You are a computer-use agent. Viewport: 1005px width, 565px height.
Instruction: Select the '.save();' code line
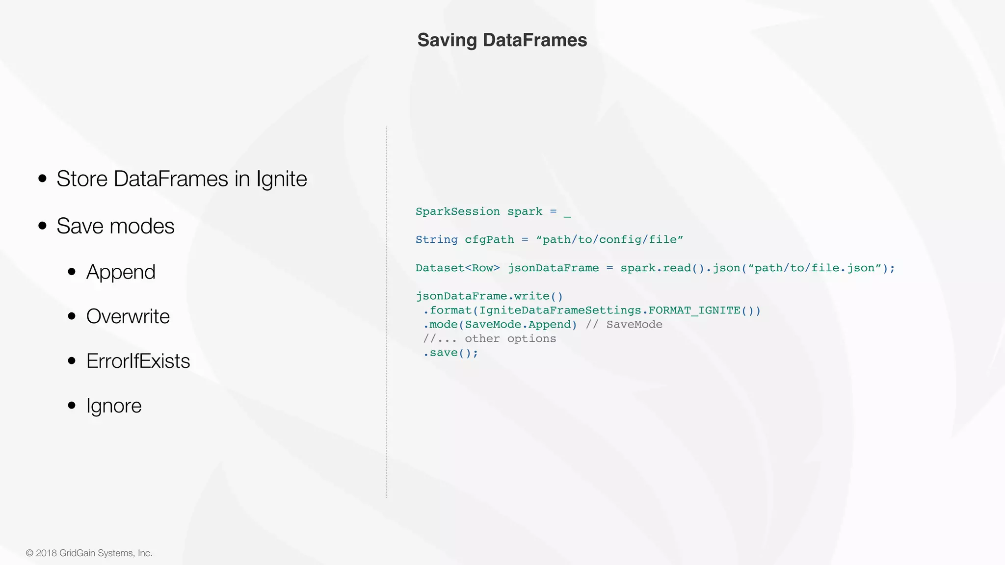pyautogui.click(x=450, y=353)
